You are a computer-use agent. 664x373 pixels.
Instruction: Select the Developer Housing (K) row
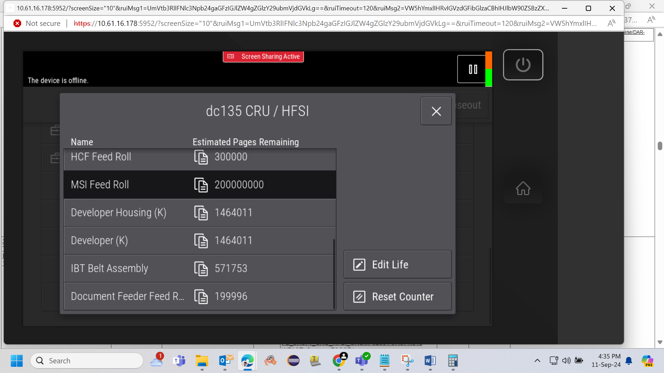pyautogui.click(x=200, y=213)
